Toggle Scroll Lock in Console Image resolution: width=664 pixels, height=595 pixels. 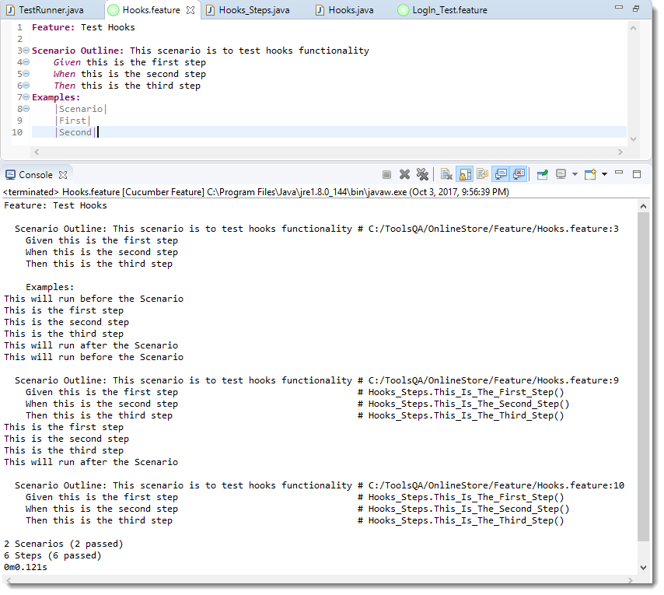point(464,174)
